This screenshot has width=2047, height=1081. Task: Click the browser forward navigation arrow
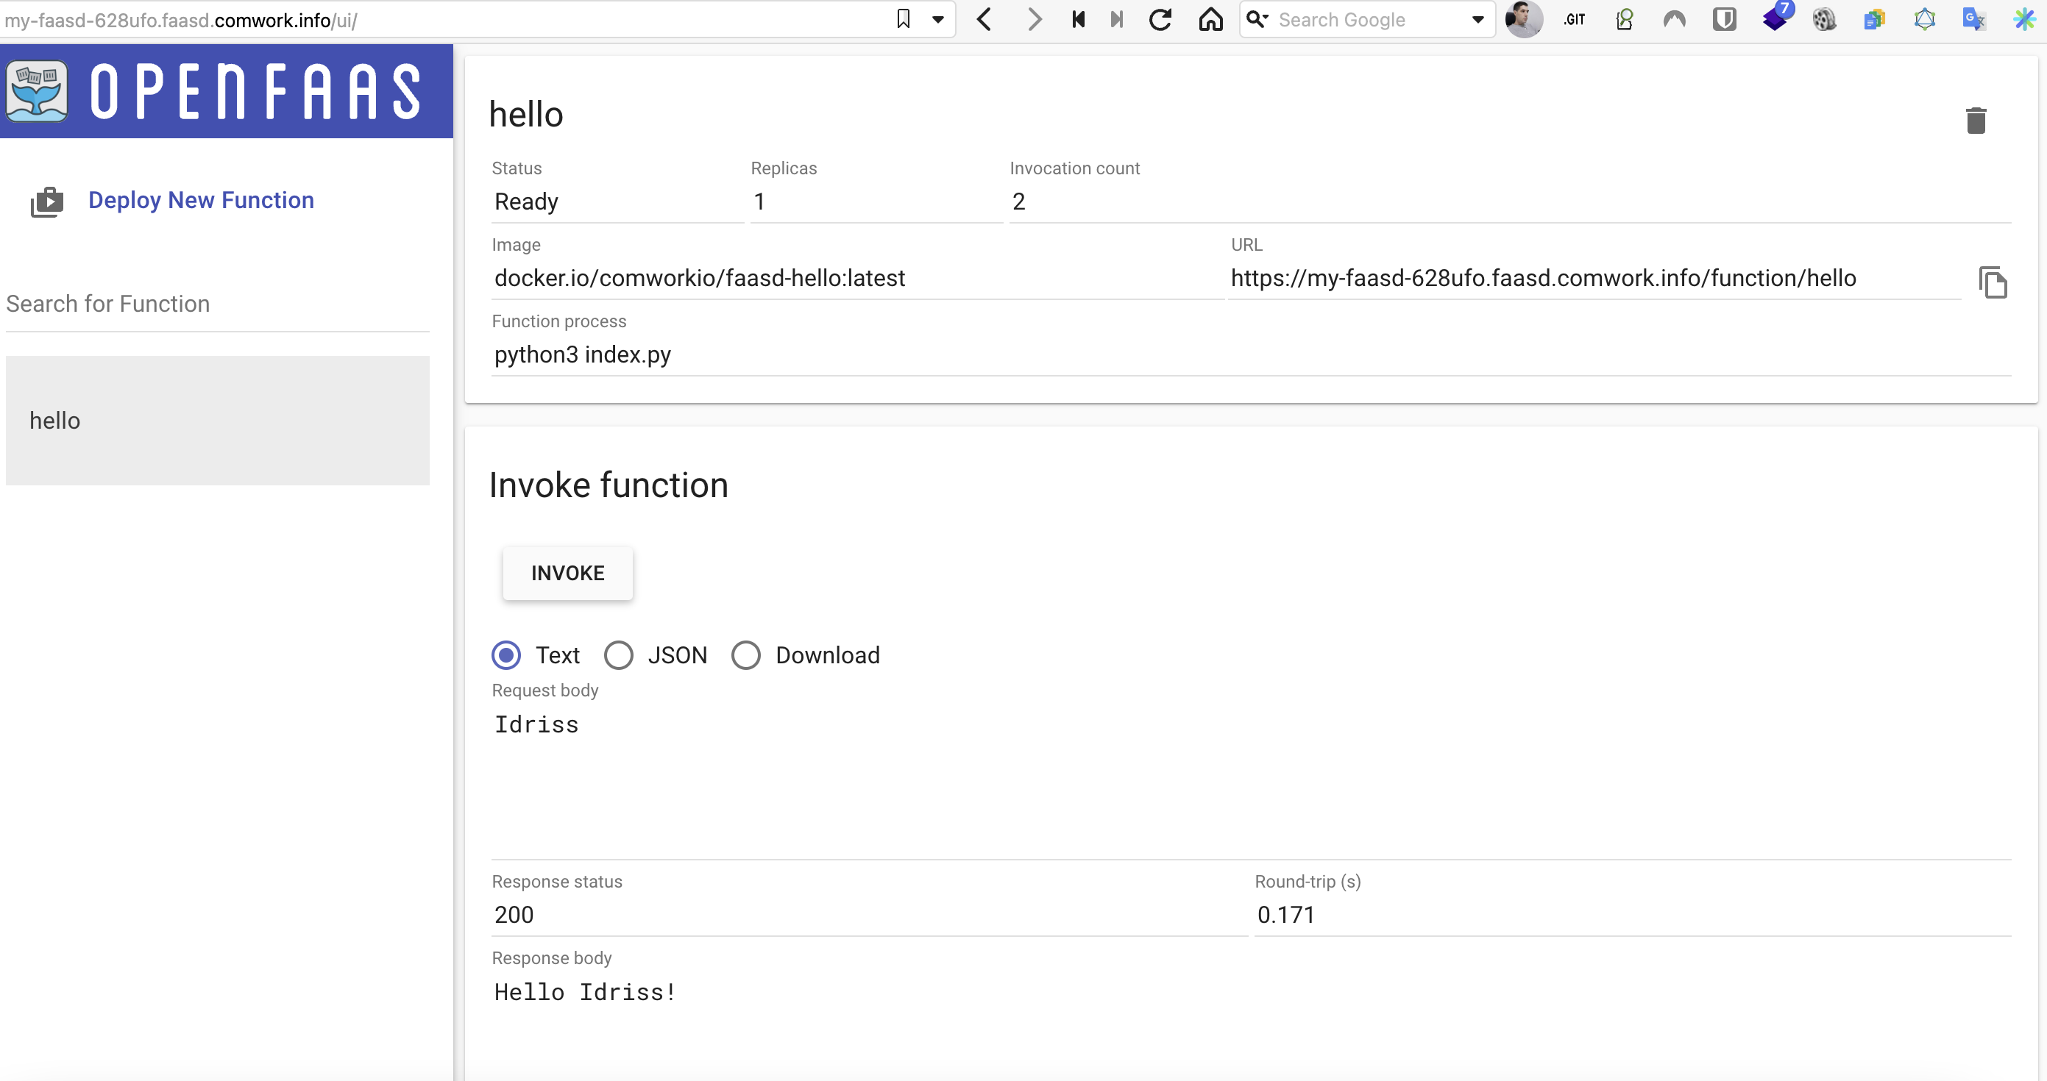[1035, 19]
